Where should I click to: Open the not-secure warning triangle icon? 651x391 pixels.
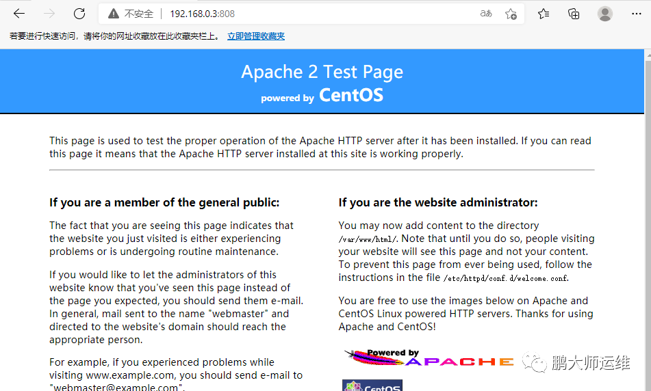click(114, 14)
